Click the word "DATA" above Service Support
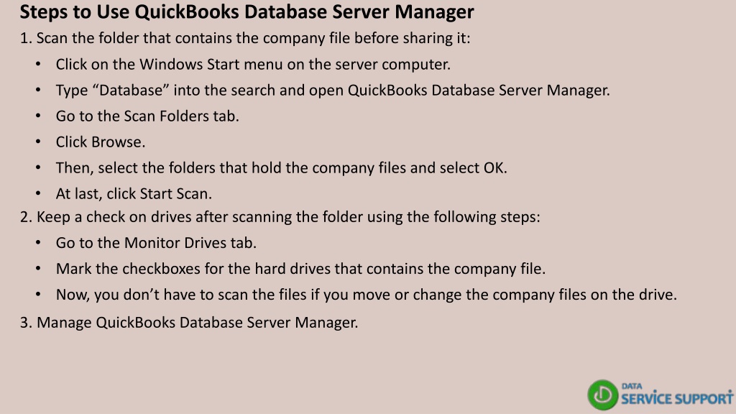Viewport: 736px width, 414px height. [x=632, y=386]
